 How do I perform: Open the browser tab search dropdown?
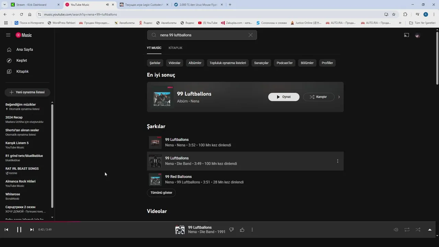(4, 5)
